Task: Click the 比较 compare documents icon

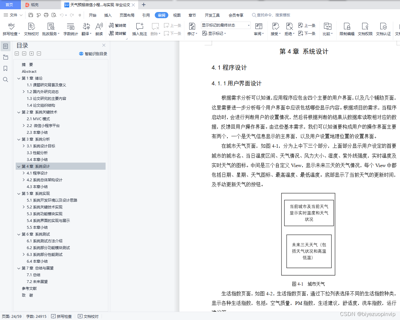Action: tap(327, 29)
